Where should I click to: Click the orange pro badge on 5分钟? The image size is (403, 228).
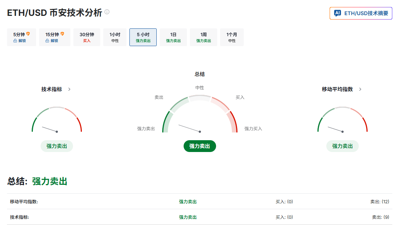(x=28, y=34)
